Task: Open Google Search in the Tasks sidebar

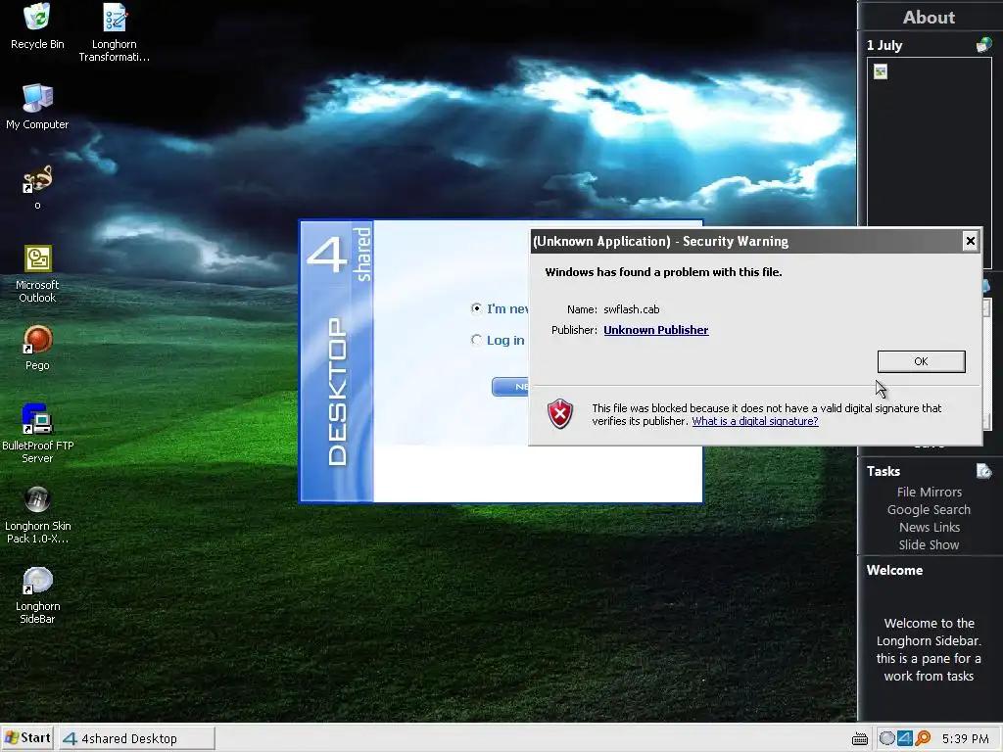Action: (x=929, y=509)
